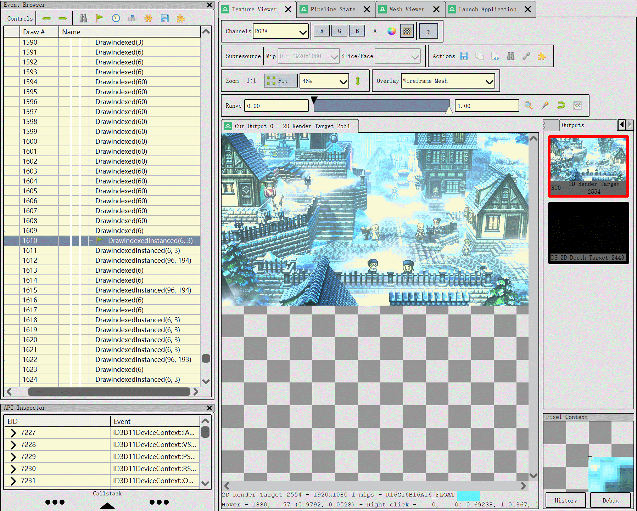Screen dimensions: 637x511
Task: Click the Draw # column header
Action: pyautogui.click(x=39, y=32)
